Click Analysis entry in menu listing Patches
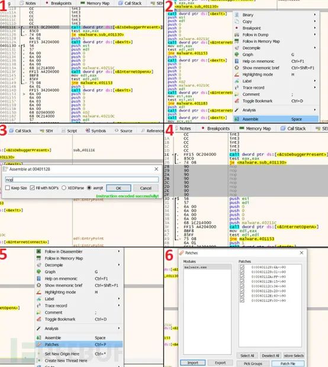The height and width of the screenshot is (367, 328). point(52,329)
